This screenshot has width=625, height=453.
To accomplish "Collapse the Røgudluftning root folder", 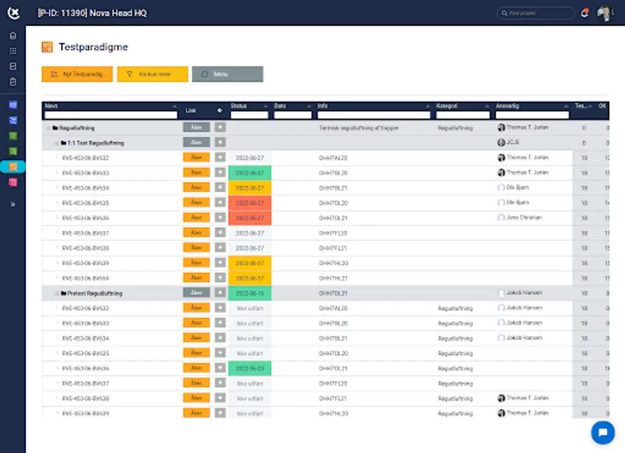I will 49,128.
